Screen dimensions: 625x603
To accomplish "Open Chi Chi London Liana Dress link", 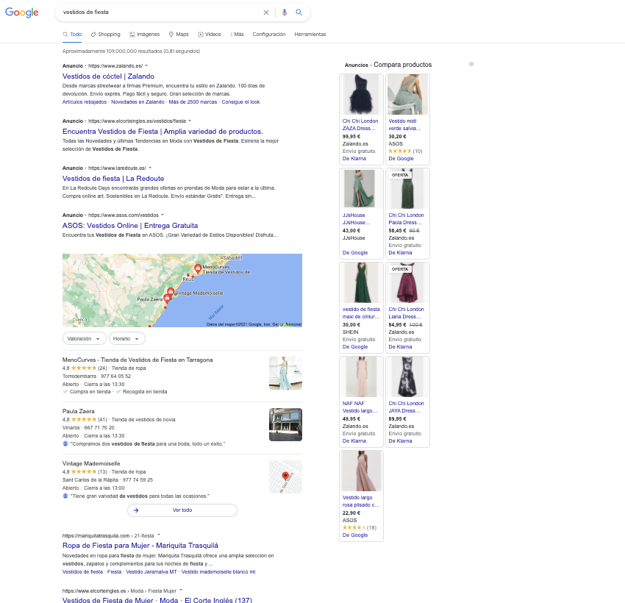I will [x=406, y=313].
